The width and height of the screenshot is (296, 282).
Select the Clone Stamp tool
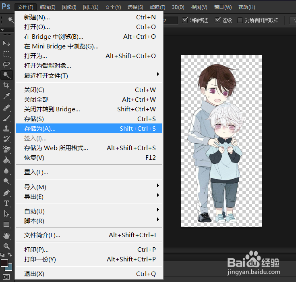[6, 129]
